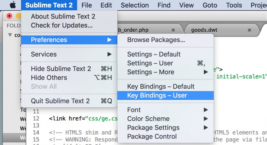Expand the Settings – More submenu

[166, 72]
